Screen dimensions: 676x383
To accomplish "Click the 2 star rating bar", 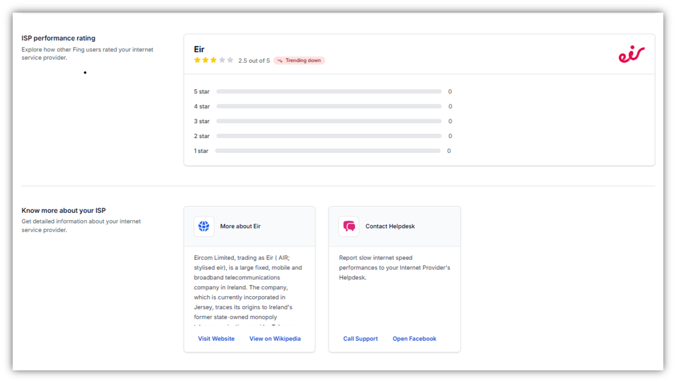I will click(x=329, y=136).
